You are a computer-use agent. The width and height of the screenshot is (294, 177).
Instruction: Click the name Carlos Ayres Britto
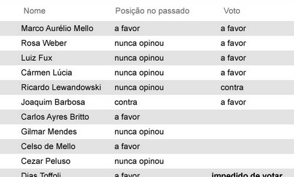pyautogui.click(x=55, y=117)
